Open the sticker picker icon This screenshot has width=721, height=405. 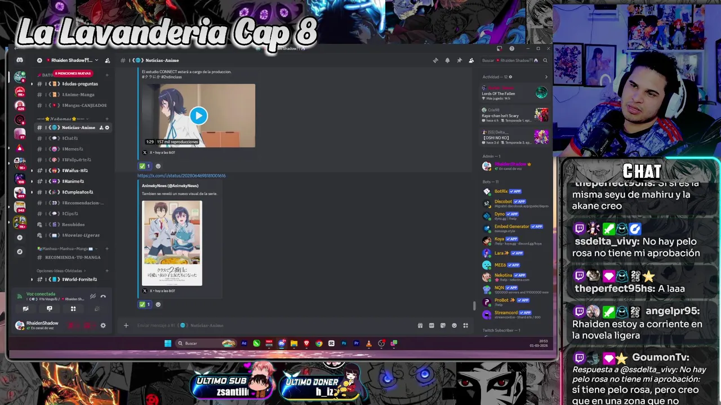point(443,325)
